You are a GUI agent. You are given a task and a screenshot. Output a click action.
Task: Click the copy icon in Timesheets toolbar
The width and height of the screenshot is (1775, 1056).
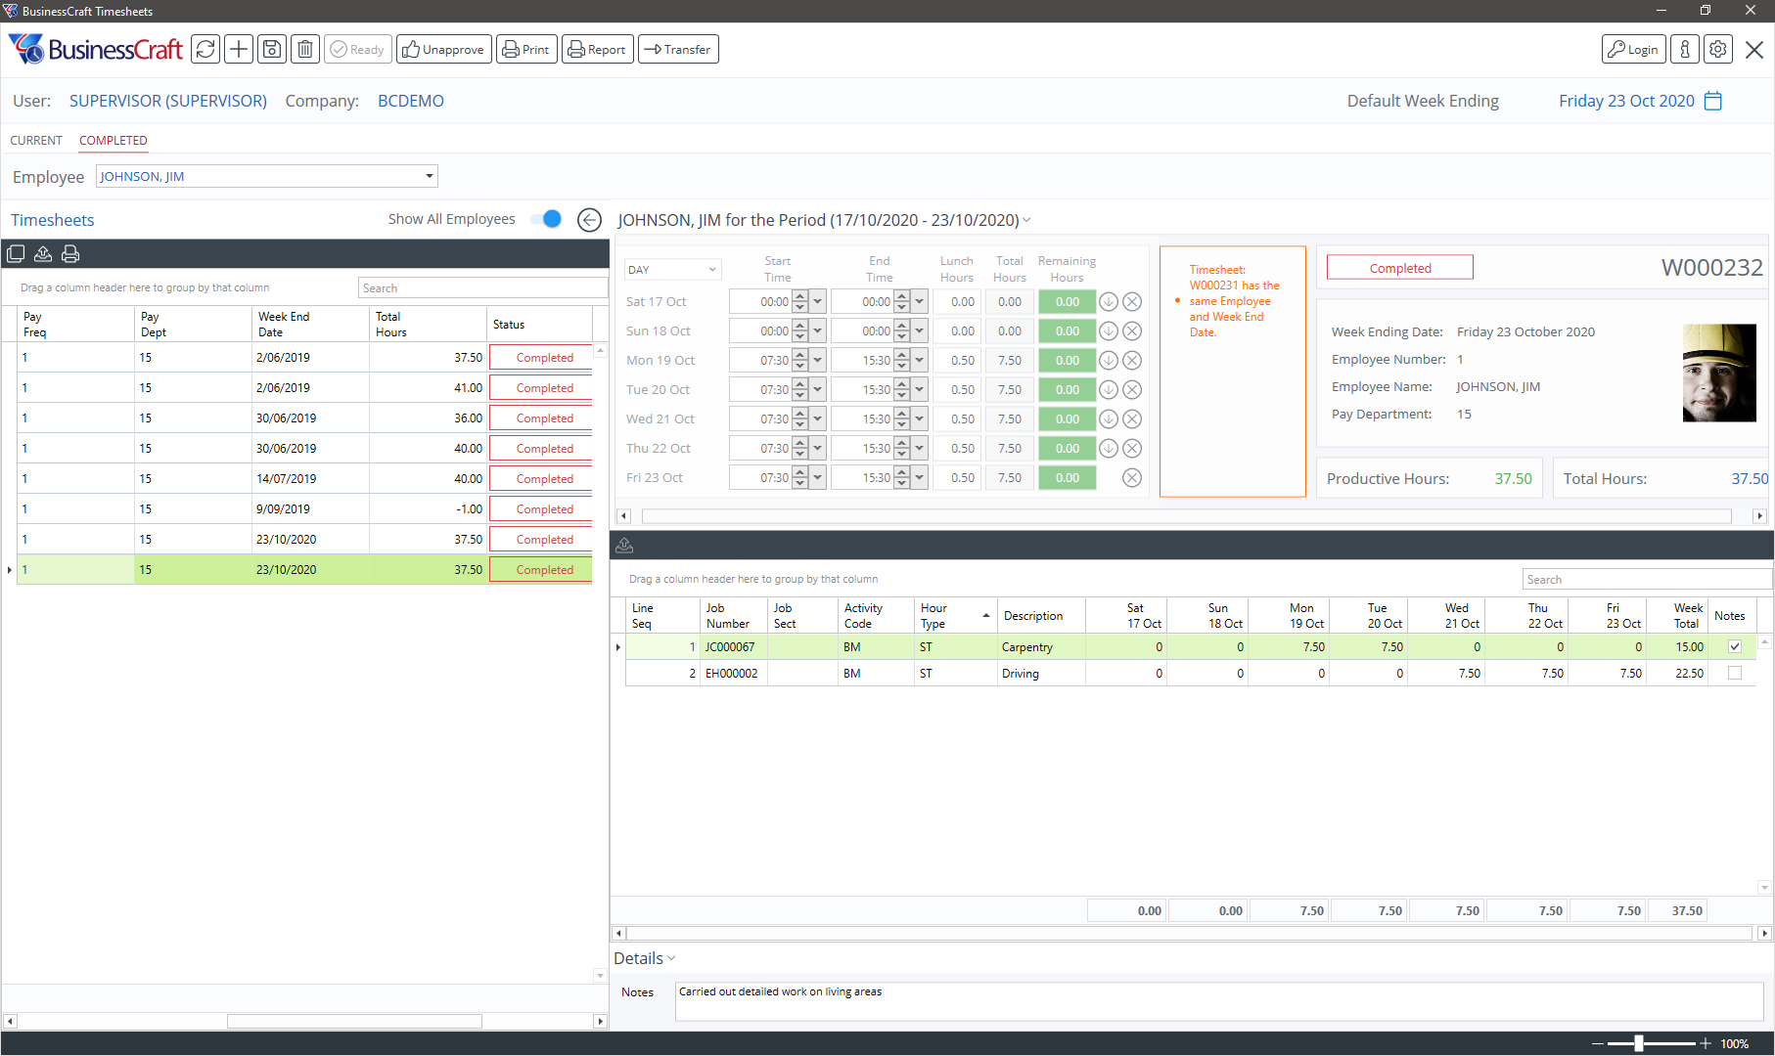(16, 254)
